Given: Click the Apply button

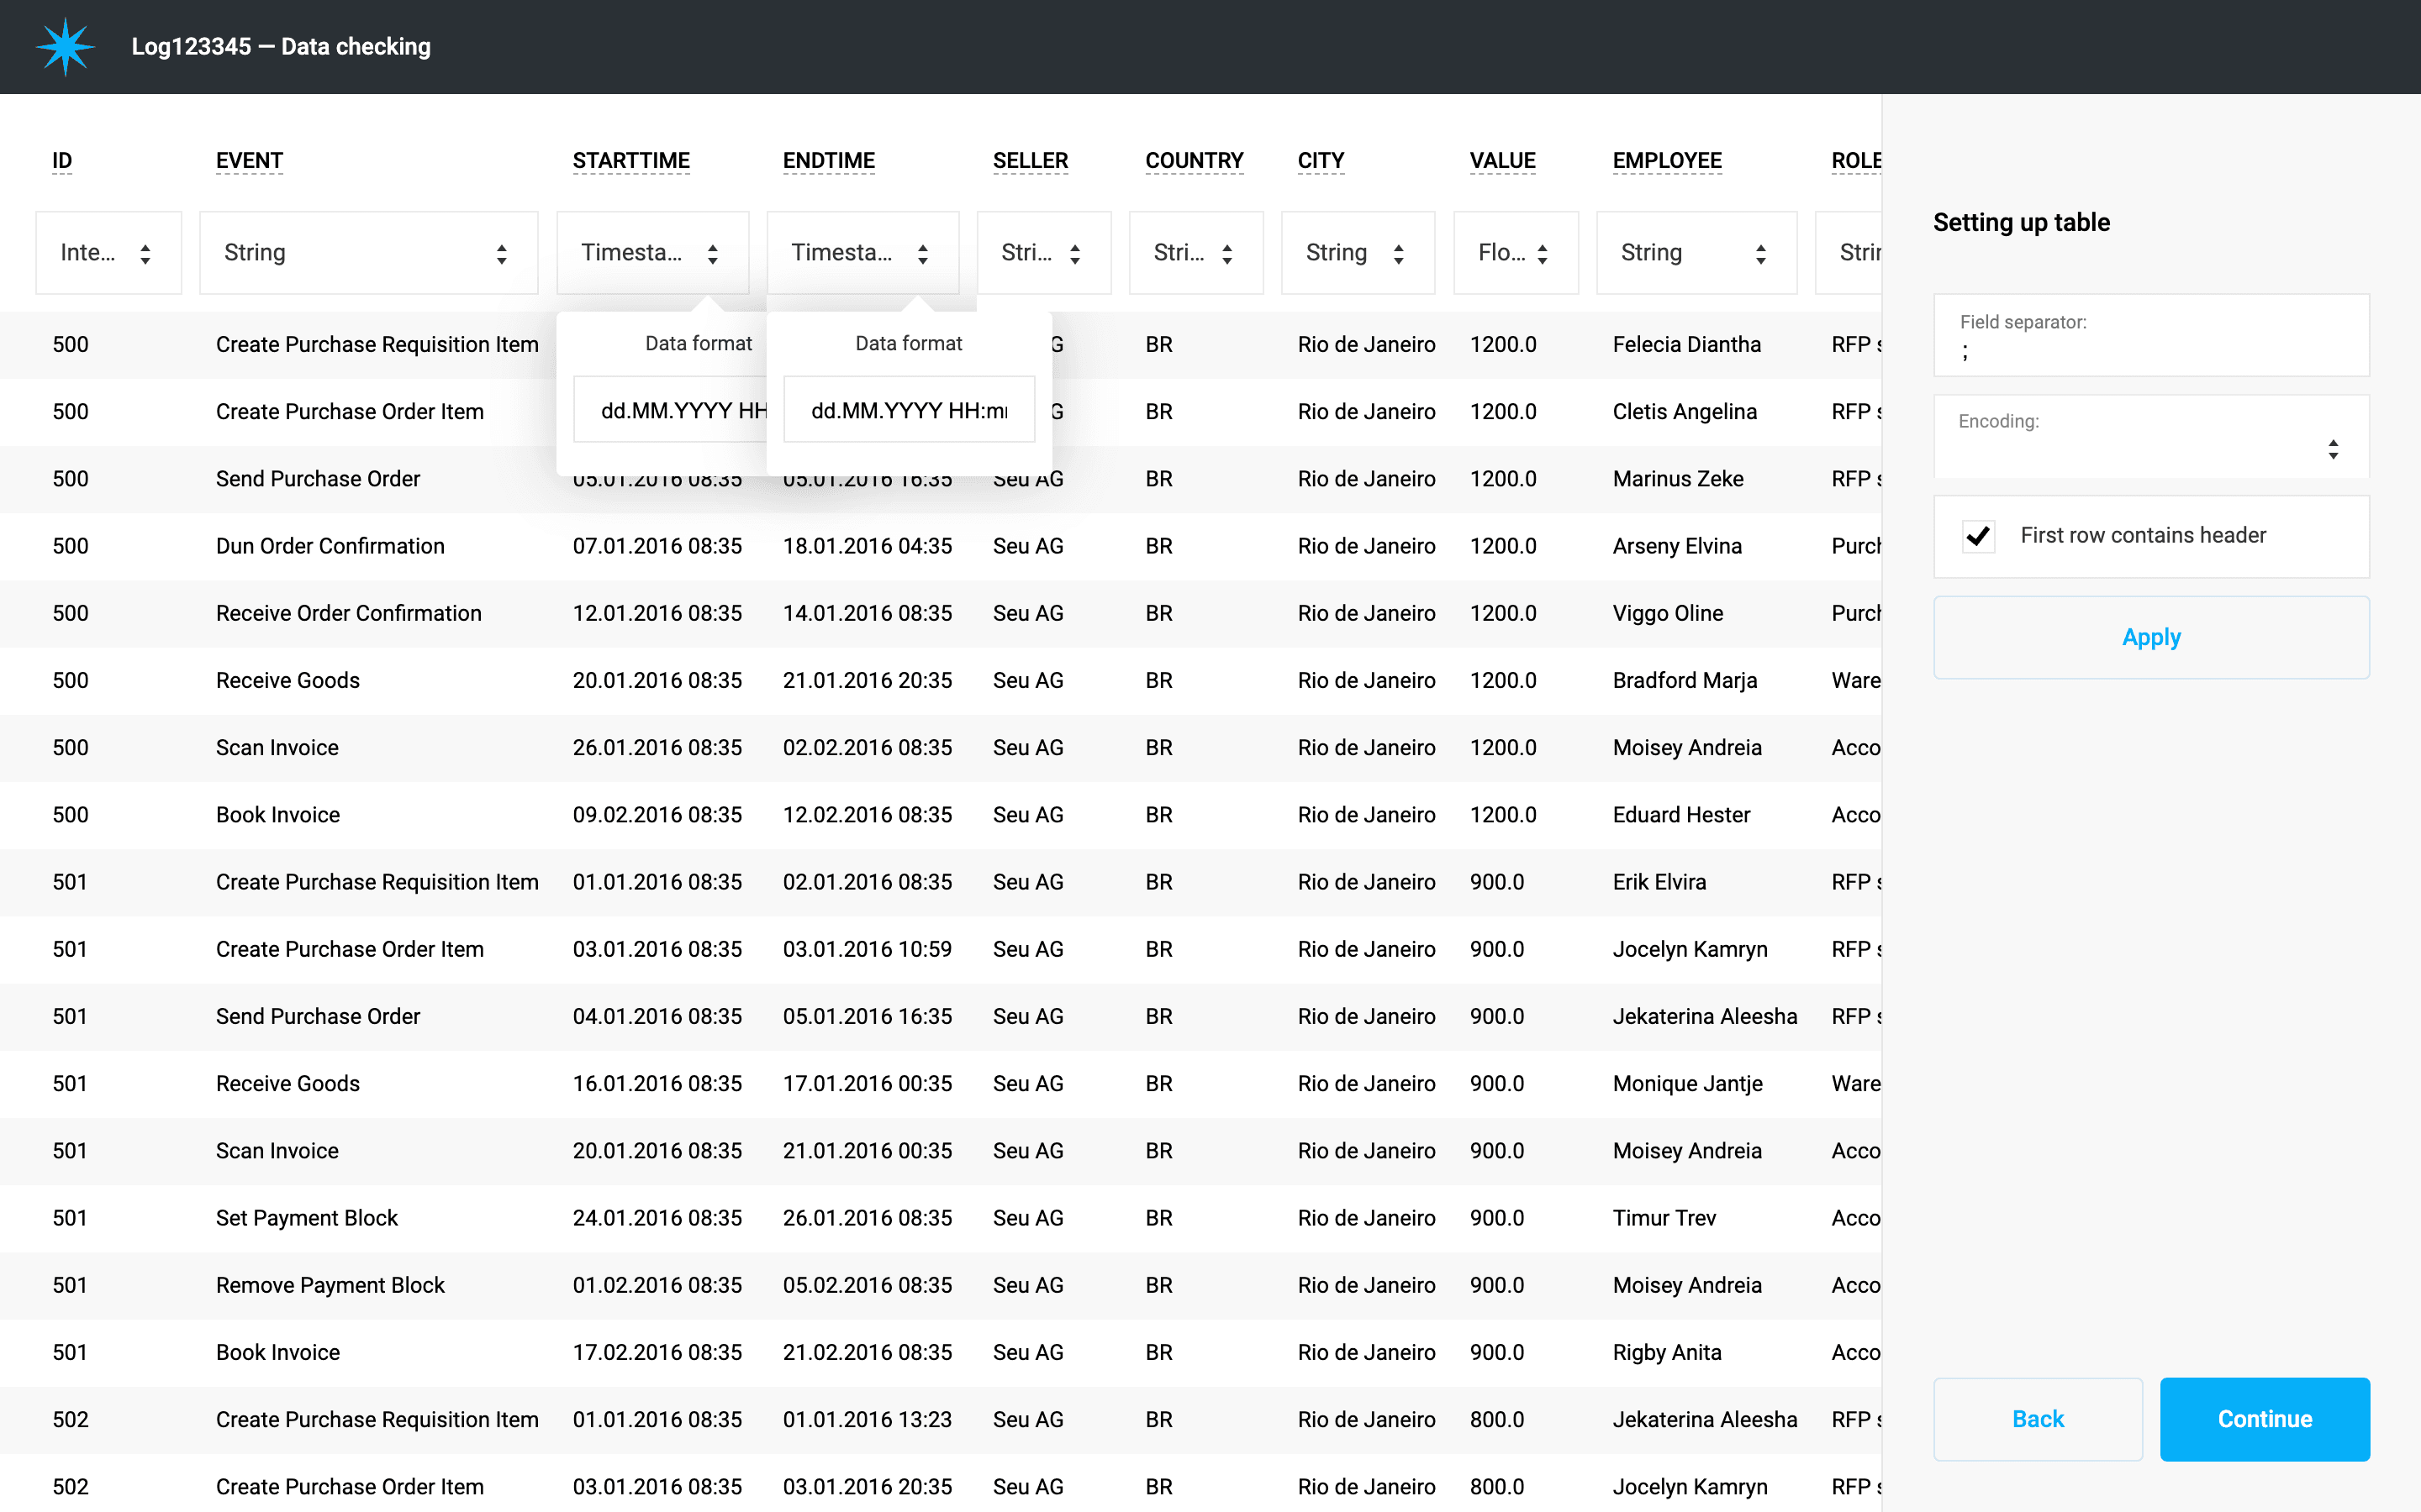Looking at the screenshot, I should click(2151, 637).
